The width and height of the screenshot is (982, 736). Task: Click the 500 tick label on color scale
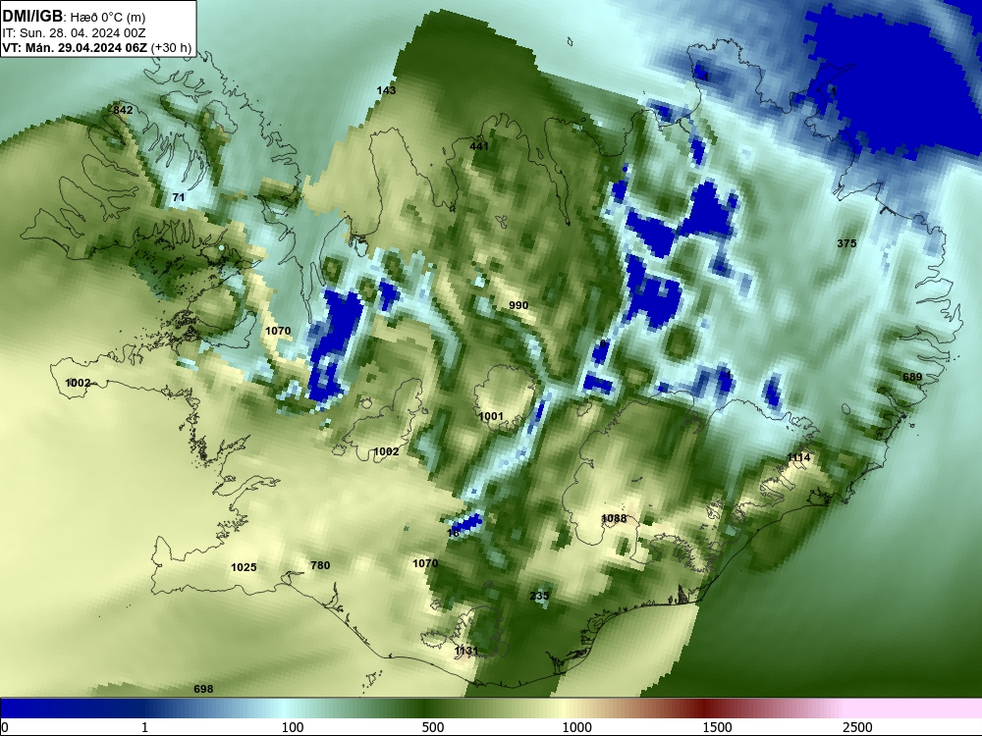coord(433,727)
